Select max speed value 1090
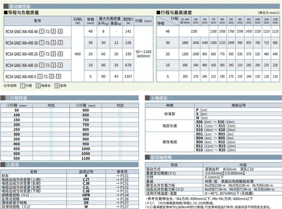Viewport: 282px width, 209px height. [196, 54]
